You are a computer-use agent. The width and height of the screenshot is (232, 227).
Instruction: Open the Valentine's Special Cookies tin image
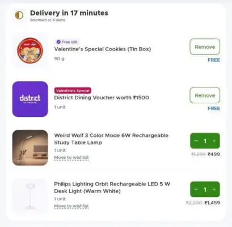click(30, 51)
